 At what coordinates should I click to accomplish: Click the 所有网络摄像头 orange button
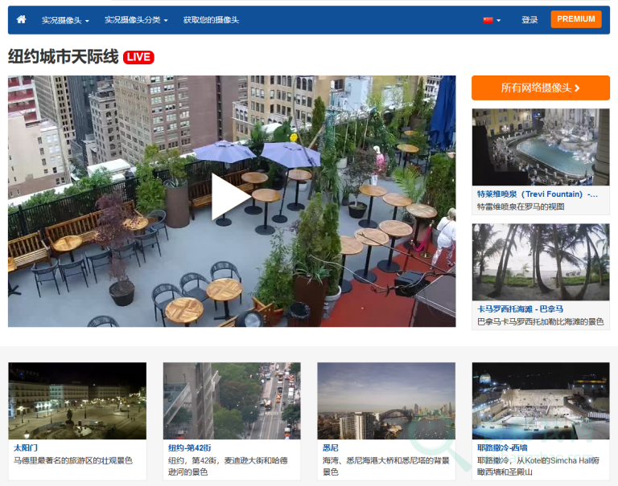540,88
